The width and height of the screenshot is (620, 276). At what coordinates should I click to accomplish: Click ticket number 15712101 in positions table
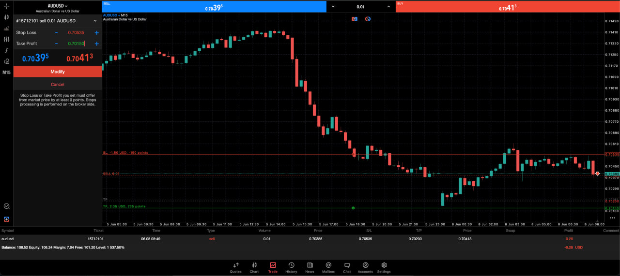tap(95, 239)
